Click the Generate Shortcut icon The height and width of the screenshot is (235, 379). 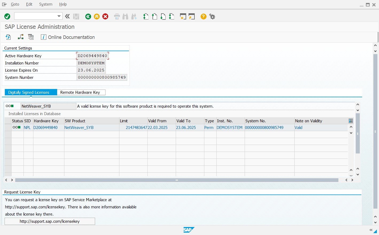click(x=192, y=17)
